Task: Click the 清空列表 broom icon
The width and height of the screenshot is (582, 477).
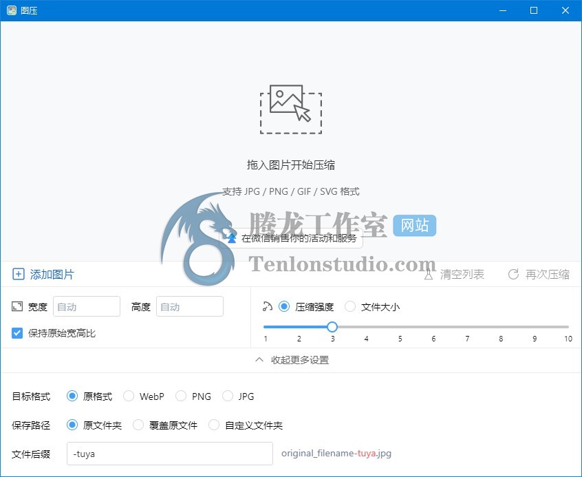Action: 429,275
